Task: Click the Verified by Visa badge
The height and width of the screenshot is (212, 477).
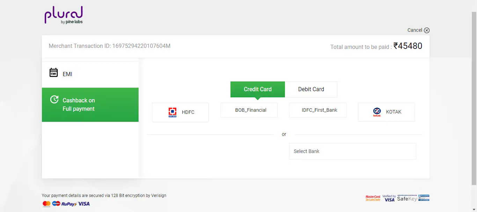Action: pyautogui.click(x=389, y=198)
